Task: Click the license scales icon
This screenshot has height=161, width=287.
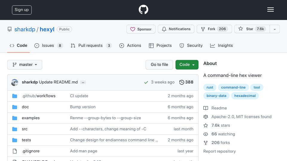Action: tap(206, 117)
